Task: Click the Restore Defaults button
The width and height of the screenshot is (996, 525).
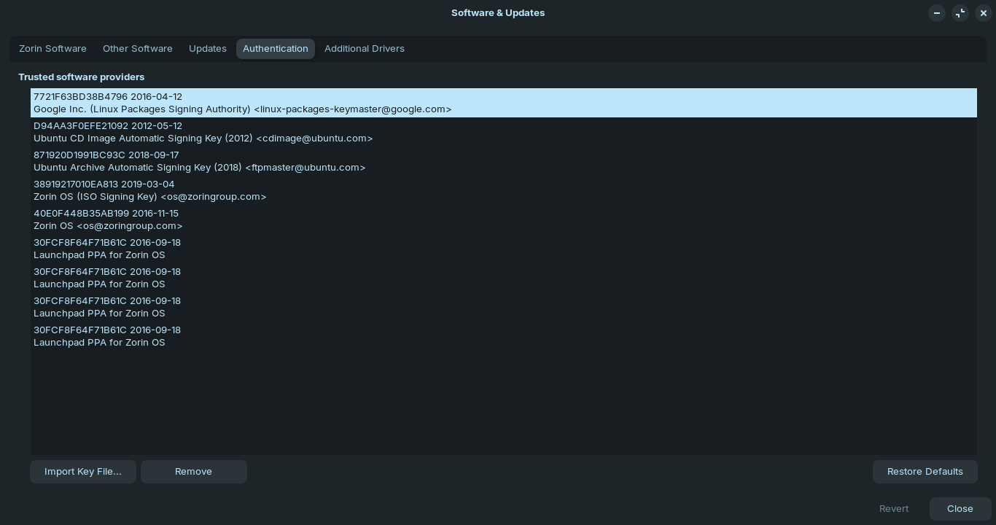Action: (925, 472)
